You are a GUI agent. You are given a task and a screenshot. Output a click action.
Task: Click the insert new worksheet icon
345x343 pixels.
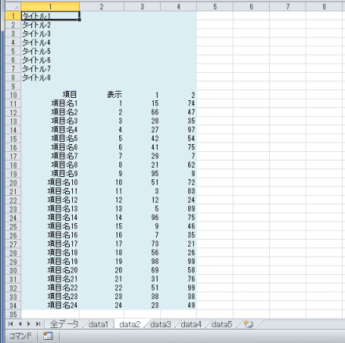[249, 324]
